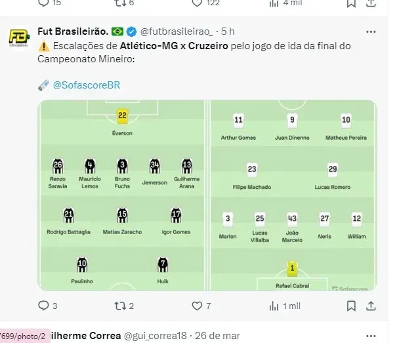This screenshot has width=399, height=343.
Task: Open the Cruzeiro lineup image
Action: [x=293, y=195]
